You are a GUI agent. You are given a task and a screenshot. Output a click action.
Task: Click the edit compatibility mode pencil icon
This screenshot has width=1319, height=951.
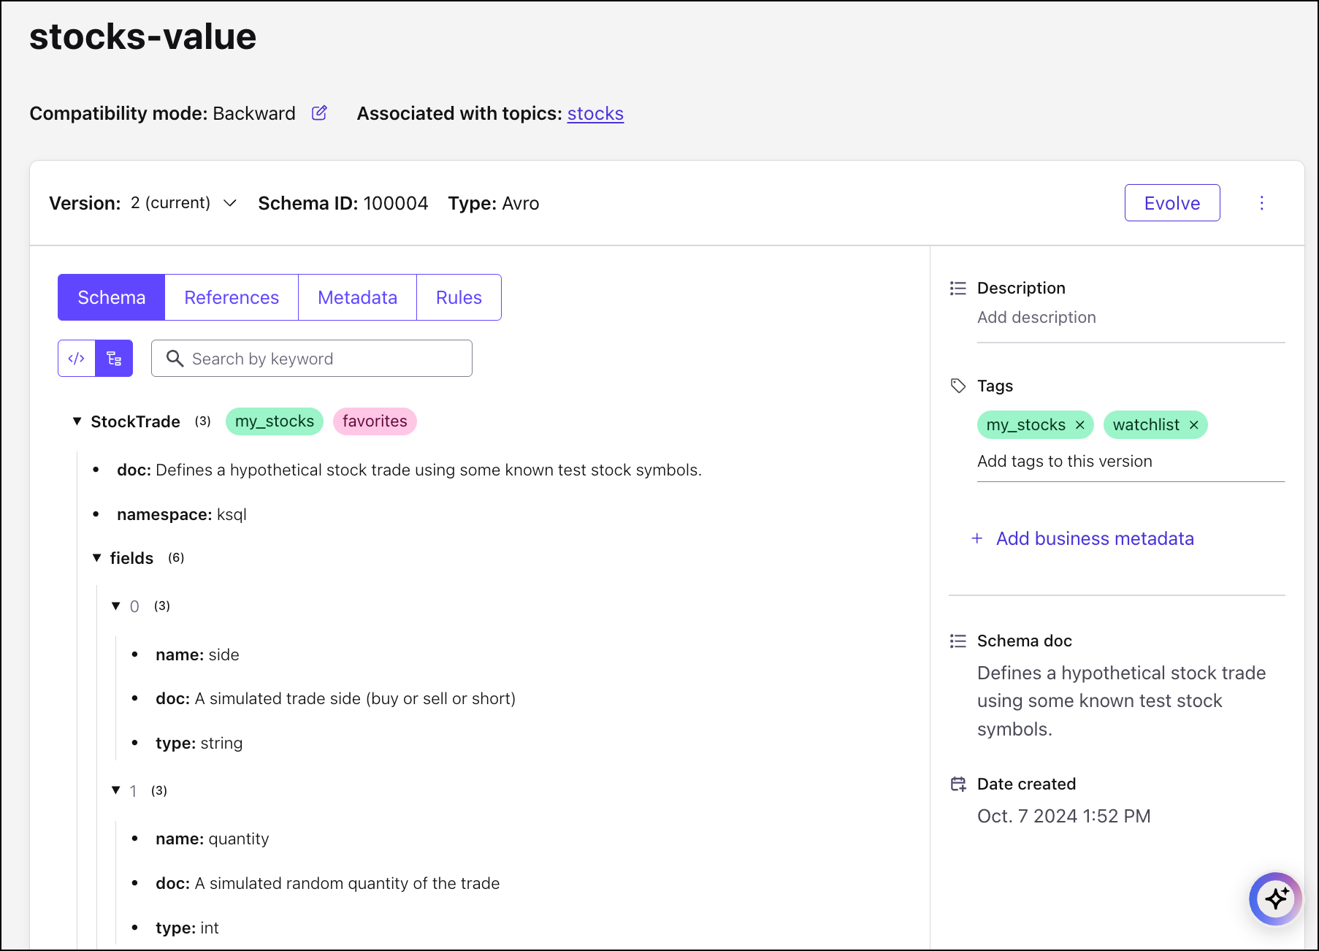[x=319, y=113]
